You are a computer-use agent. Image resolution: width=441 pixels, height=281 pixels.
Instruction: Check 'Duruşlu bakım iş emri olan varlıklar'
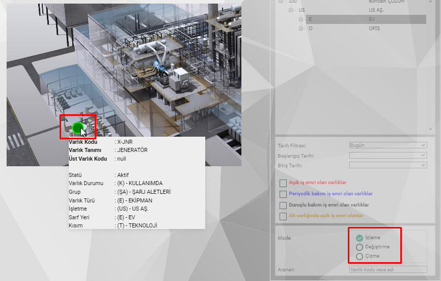283,205
